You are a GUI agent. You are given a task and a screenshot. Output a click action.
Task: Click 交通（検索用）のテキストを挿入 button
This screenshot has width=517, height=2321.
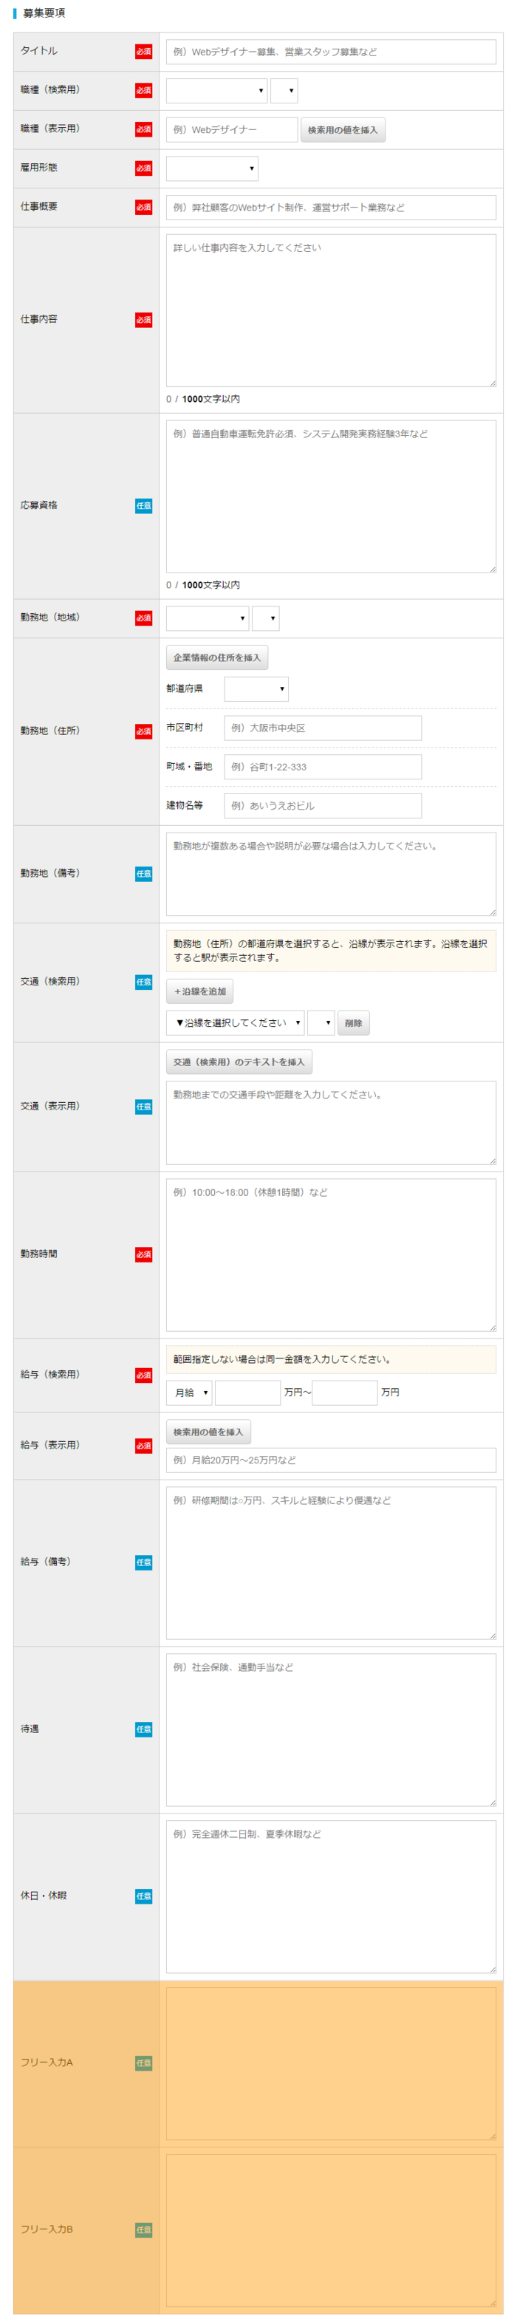[238, 1063]
